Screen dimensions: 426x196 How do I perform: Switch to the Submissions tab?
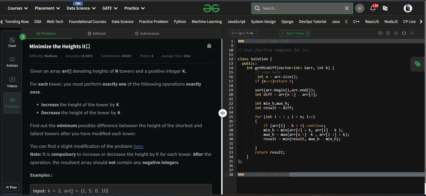tap(147, 33)
